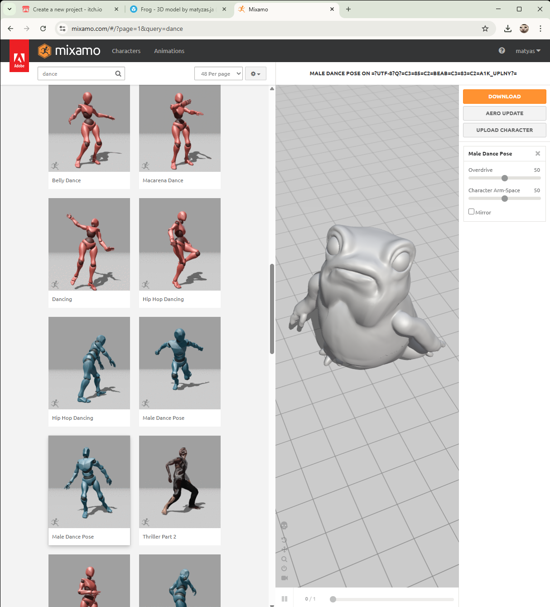Open the 48 Per page dropdown
Image resolution: width=550 pixels, height=607 pixels.
click(218, 74)
